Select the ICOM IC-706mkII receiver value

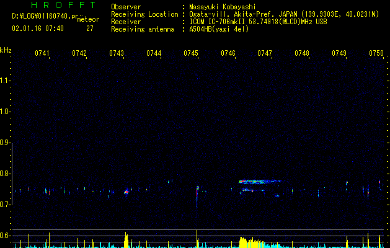(x=258, y=22)
